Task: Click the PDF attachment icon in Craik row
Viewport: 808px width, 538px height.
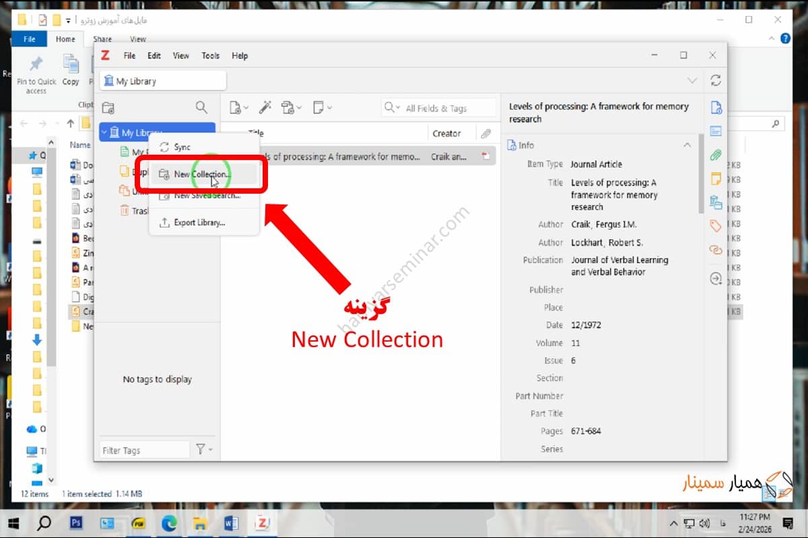Action: (x=485, y=157)
